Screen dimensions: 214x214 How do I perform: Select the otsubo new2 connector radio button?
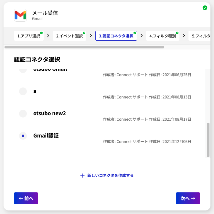23,114
